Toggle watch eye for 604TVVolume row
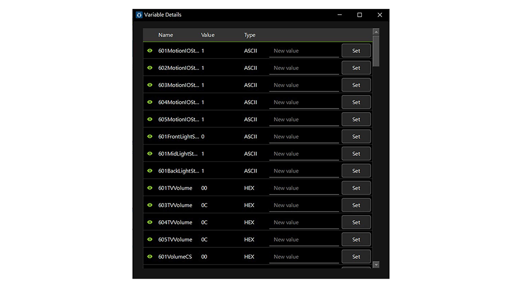522x287 pixels. point(150,222)
